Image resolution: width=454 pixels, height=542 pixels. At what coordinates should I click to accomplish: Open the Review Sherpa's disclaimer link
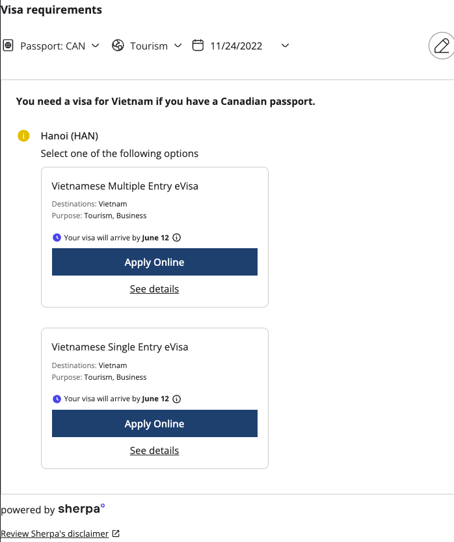(x=55, y=534)
